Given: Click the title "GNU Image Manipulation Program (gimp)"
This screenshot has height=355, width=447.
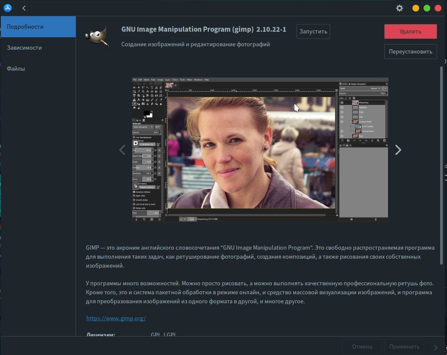Looking at the screenshot, I should (x=187, y=30).
